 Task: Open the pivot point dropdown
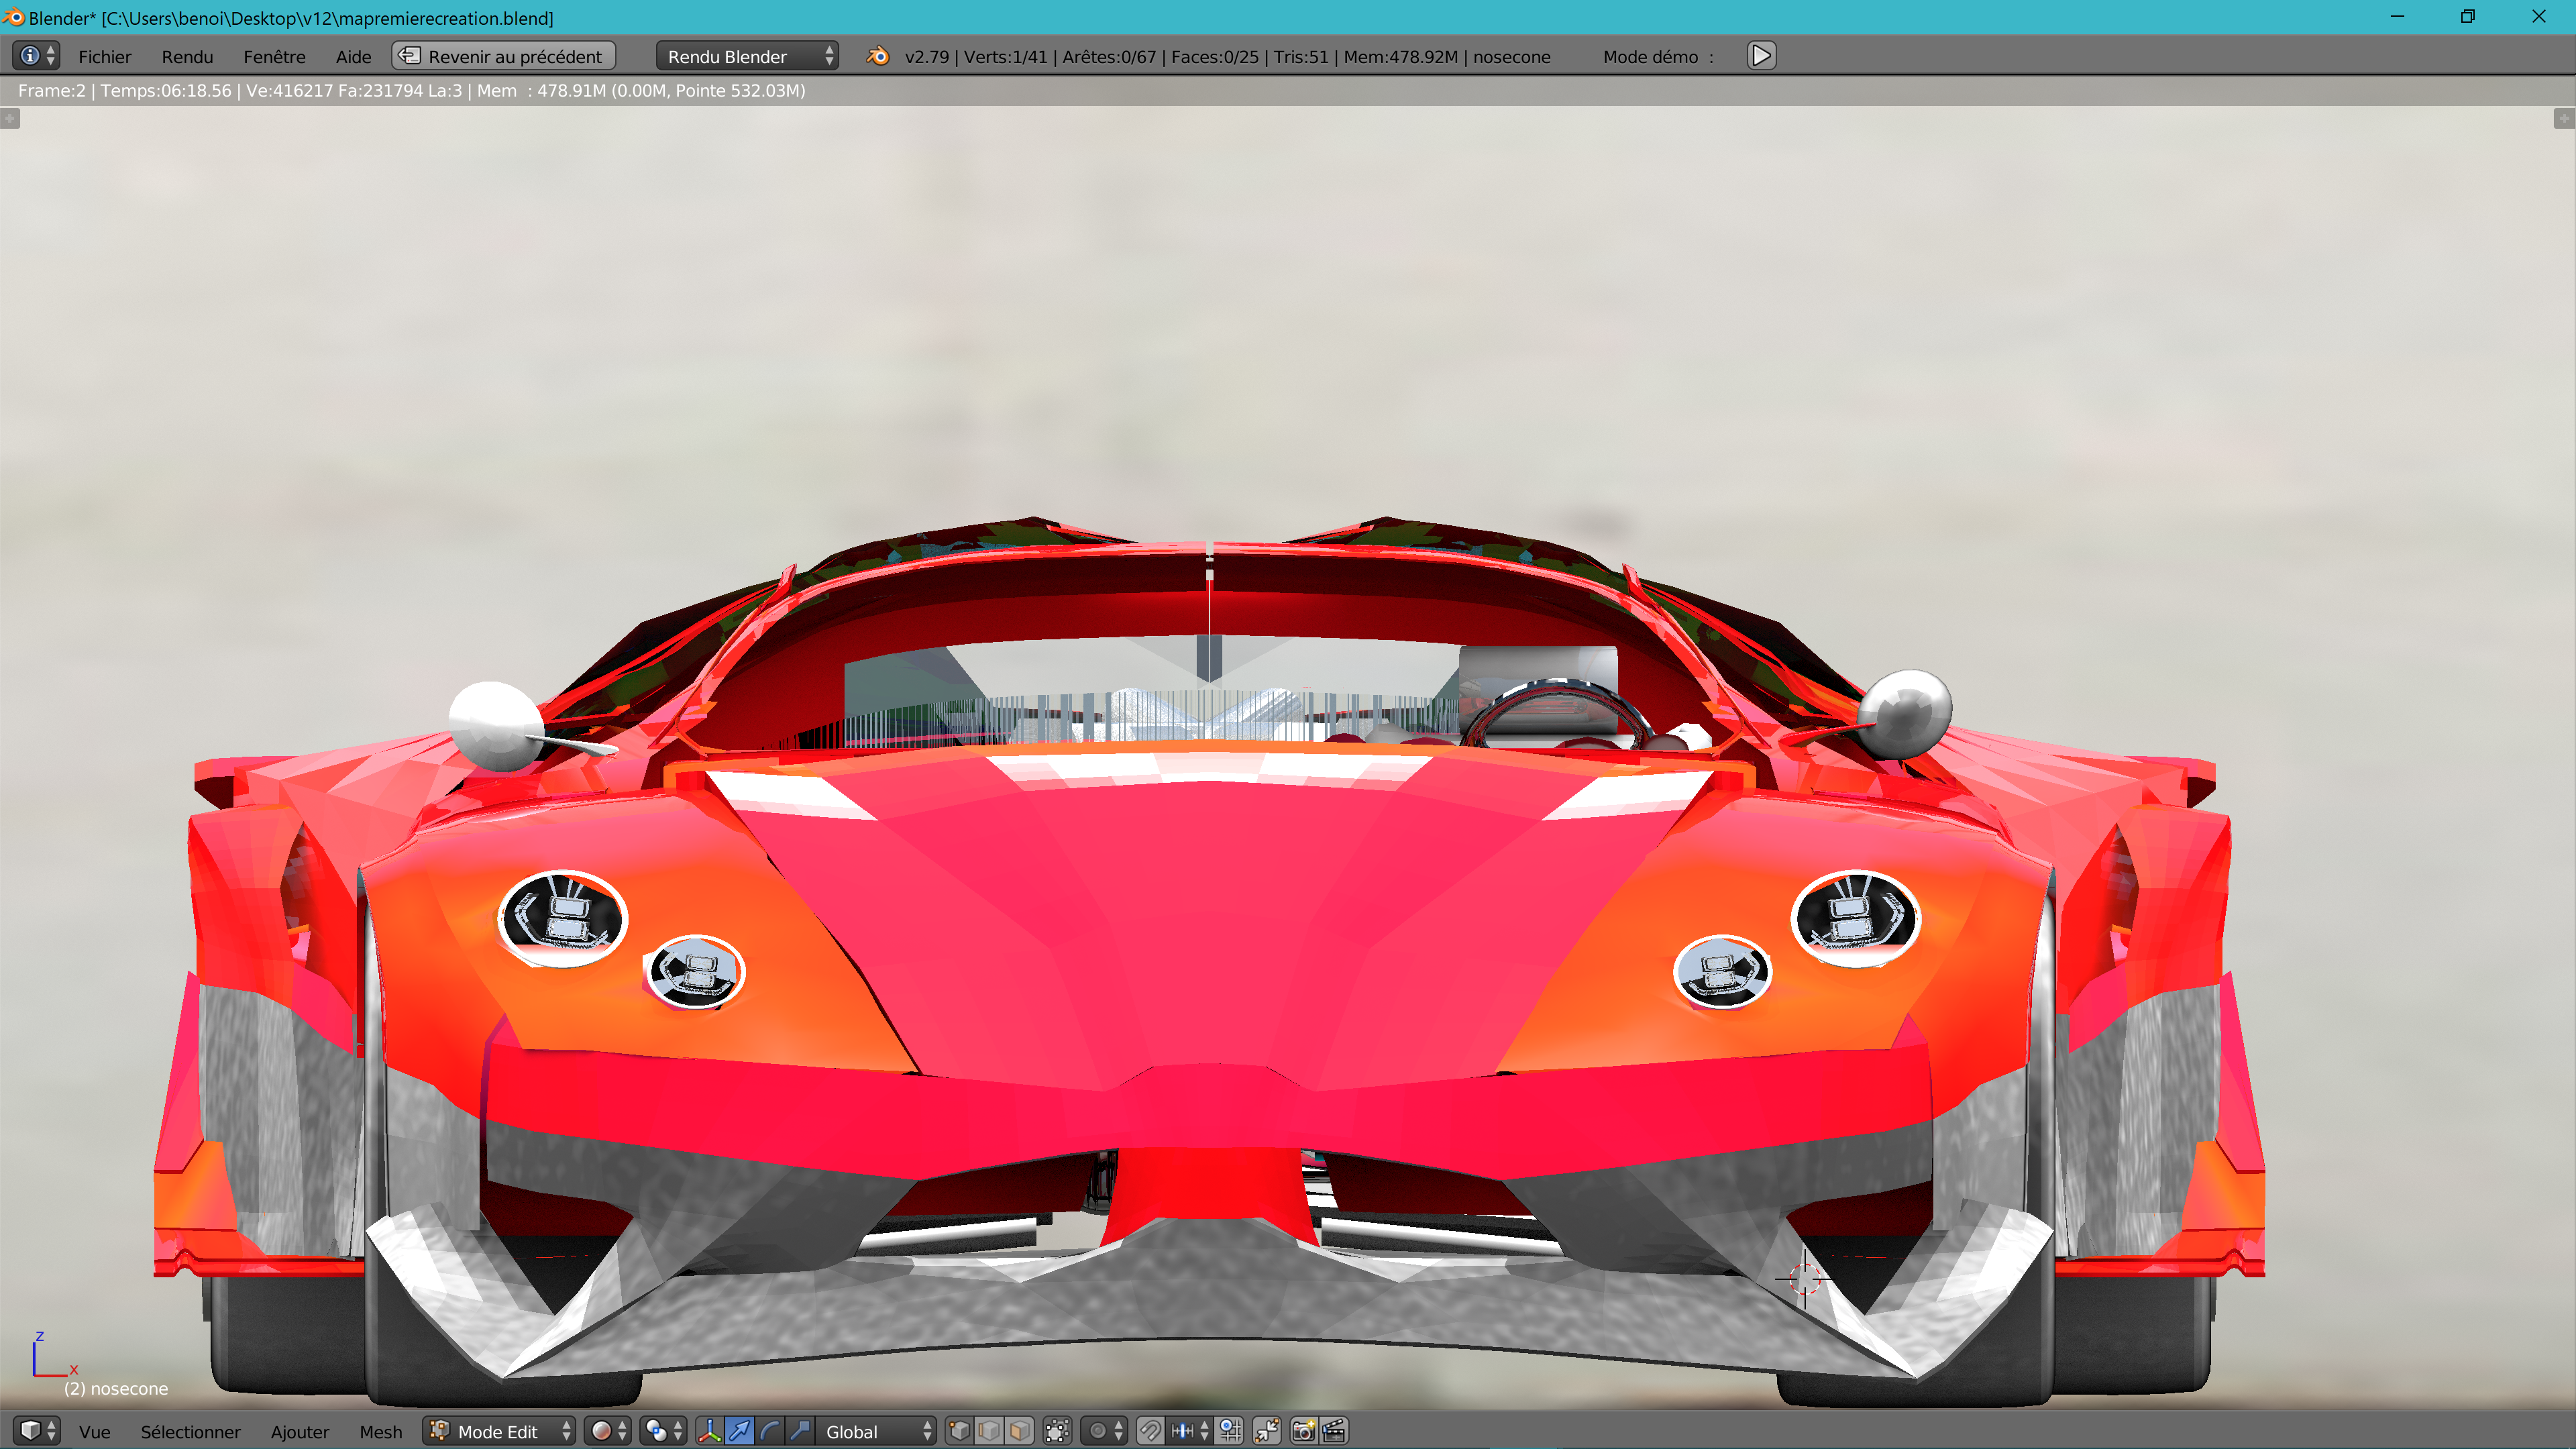coord(663,1431)
